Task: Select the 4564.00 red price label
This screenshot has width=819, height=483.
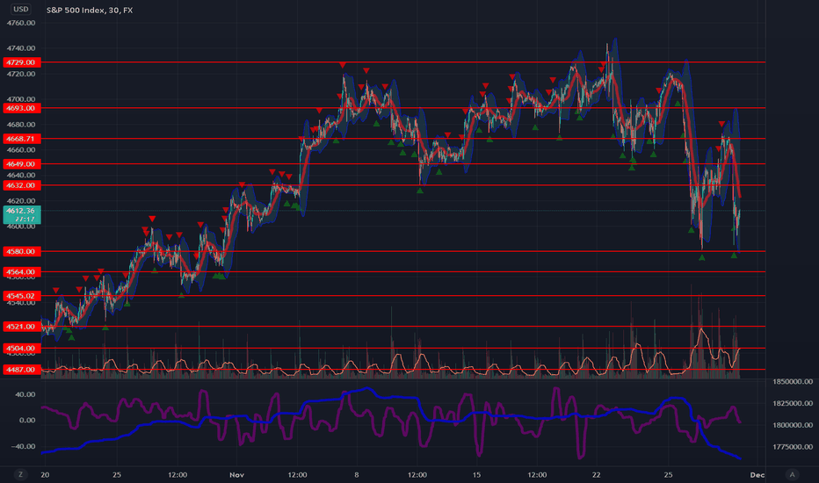Action: [x=21, y=271]
